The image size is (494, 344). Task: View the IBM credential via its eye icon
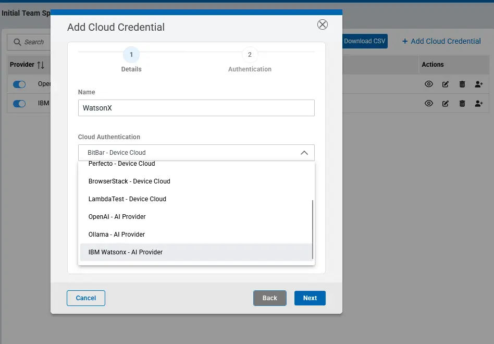(428, 103)
